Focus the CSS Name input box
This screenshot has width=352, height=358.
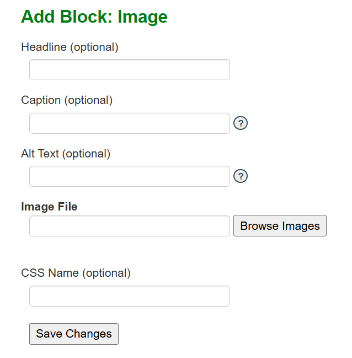129,296
